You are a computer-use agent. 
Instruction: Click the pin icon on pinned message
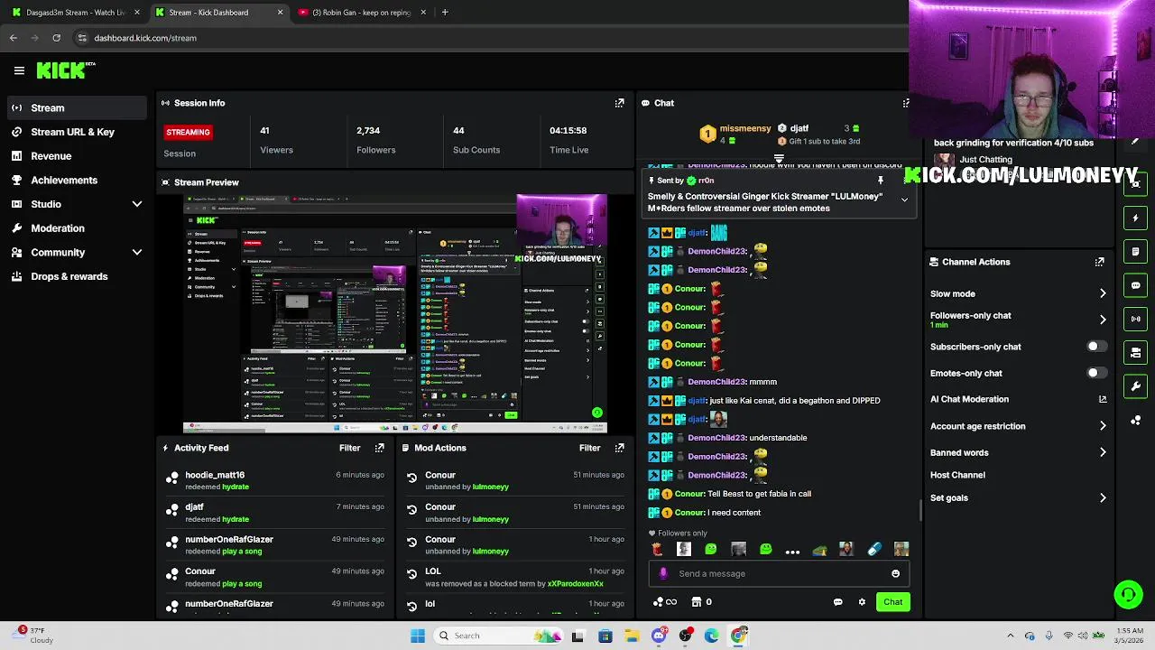(881, 181)
